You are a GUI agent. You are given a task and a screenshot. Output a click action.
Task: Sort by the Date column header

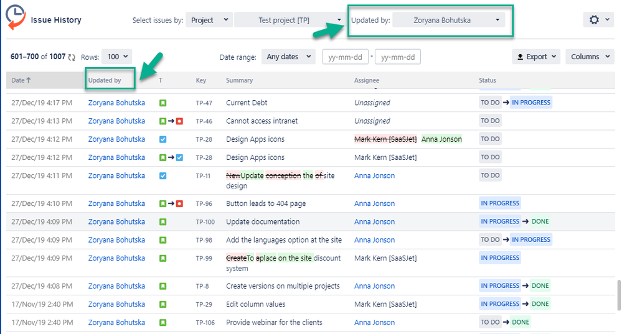21,80
